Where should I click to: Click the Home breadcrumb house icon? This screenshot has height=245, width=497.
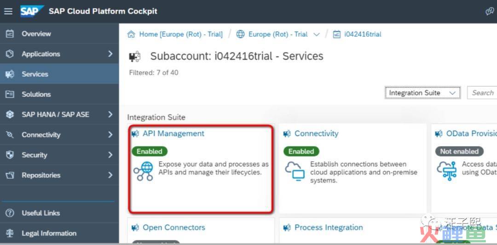point(132,34)
